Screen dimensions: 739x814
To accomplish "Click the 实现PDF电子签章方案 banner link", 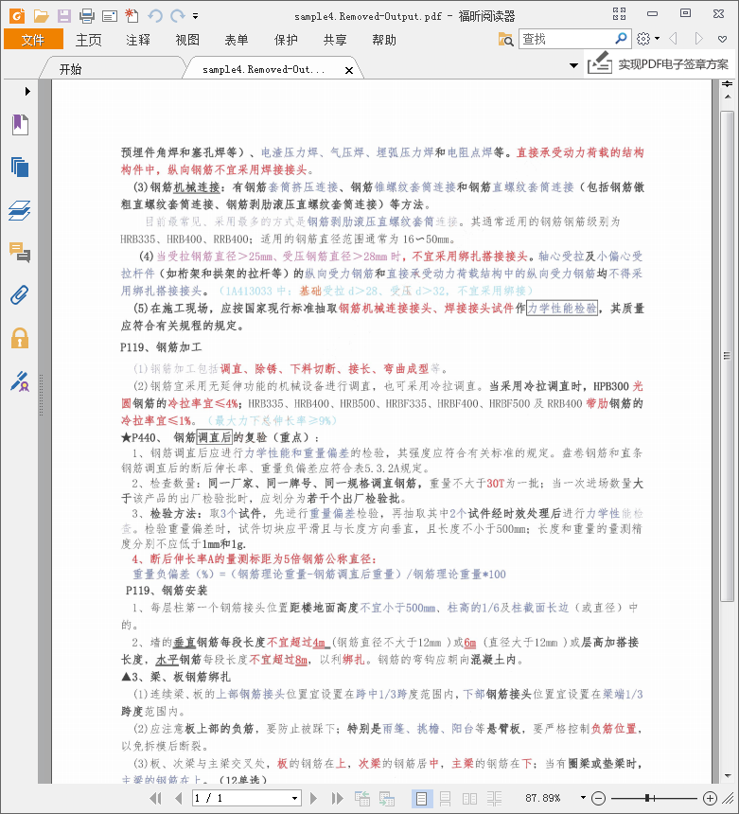I will 659,64.
